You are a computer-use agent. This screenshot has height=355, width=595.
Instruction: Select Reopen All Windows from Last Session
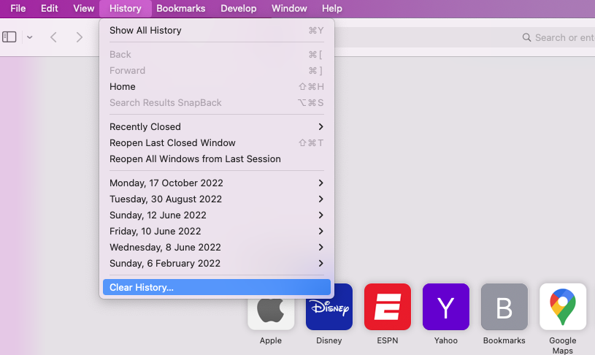pyautogui.click(x=217, y=159)
